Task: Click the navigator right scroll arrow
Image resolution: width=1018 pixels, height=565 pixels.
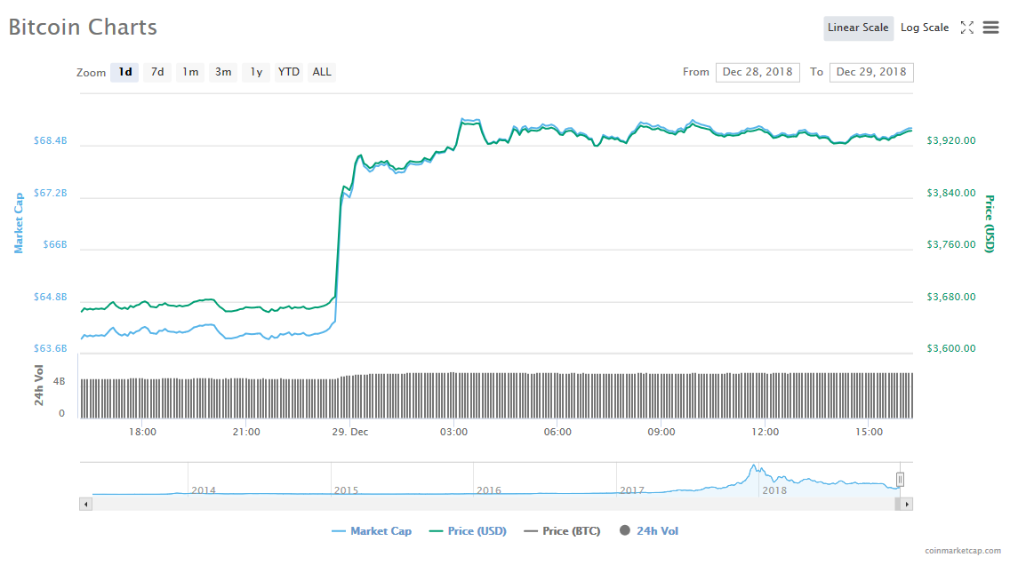Action: coord(907,504)
